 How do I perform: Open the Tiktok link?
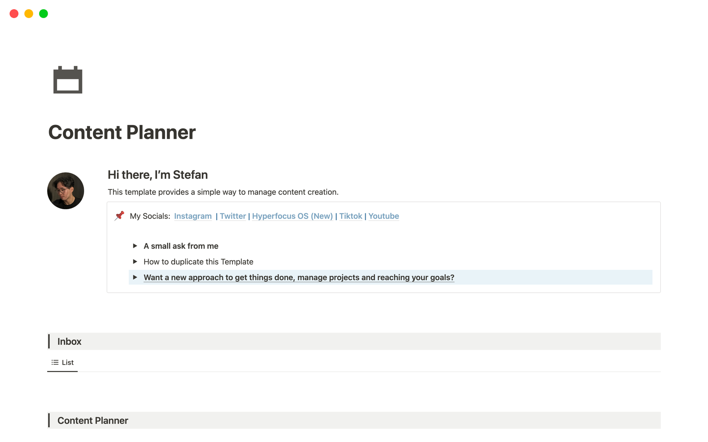point(350,216)
